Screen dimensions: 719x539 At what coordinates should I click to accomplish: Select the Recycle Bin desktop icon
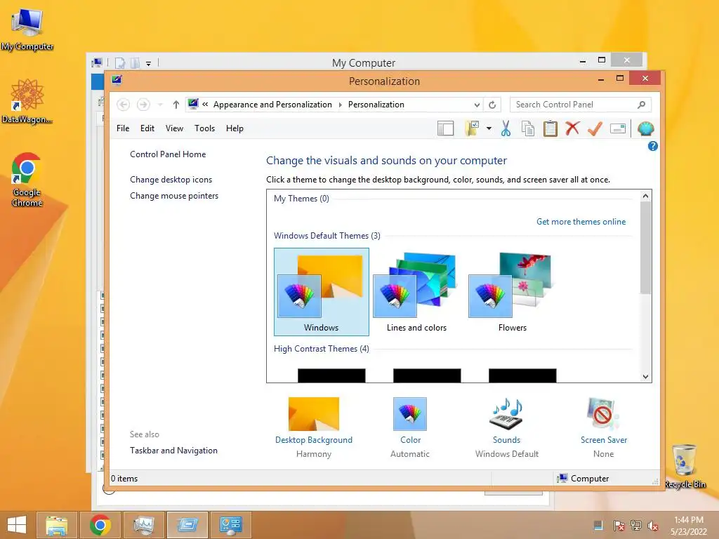pyautogui.click(x=685, y=467)
